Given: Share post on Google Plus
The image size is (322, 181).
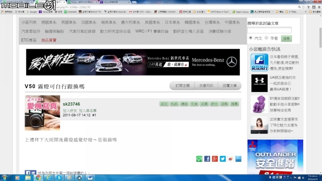Looking at the screenshot, I should click(x=215, y=159).
